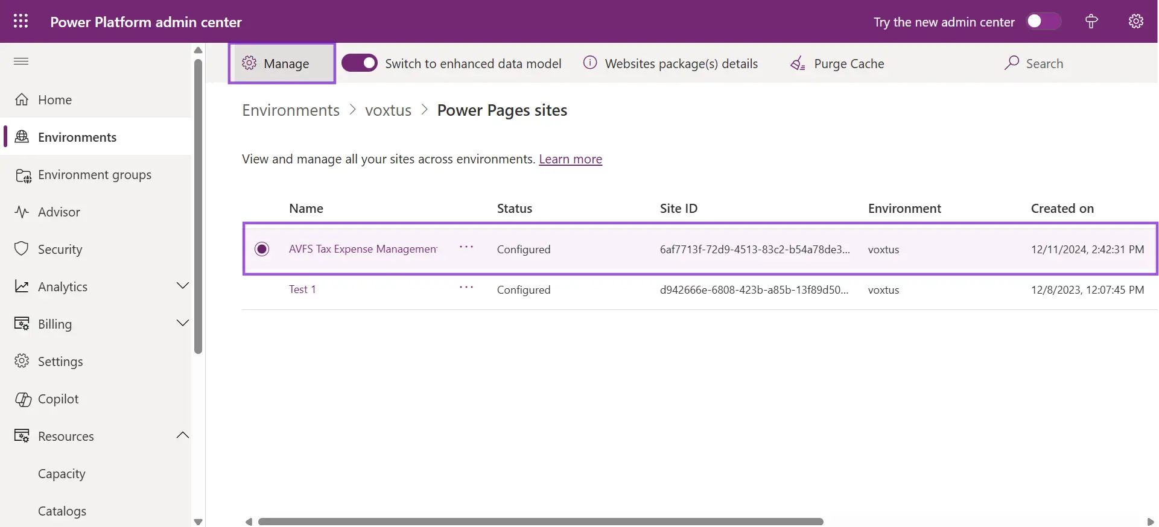The width and height of the screenshot is (1159, 527).
Task: Go to Environments breadcrumb
Action: tap(291, 110)
